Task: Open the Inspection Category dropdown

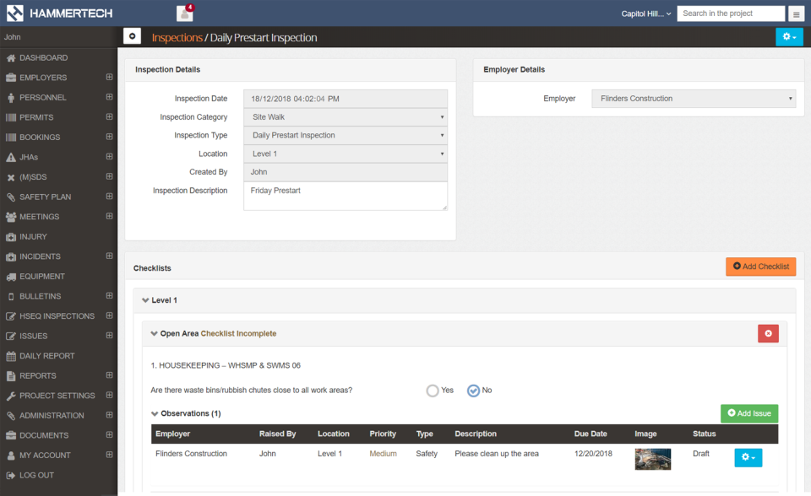Action: 346,117
